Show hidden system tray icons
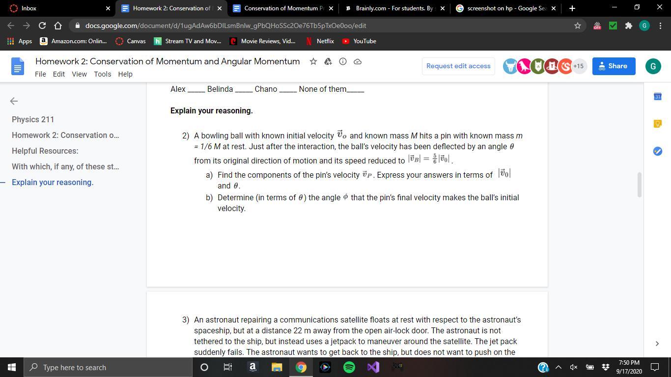671x377 pixels. coord(559,367)
